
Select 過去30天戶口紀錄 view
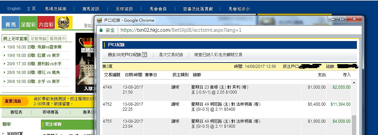[x=125, y=55]
